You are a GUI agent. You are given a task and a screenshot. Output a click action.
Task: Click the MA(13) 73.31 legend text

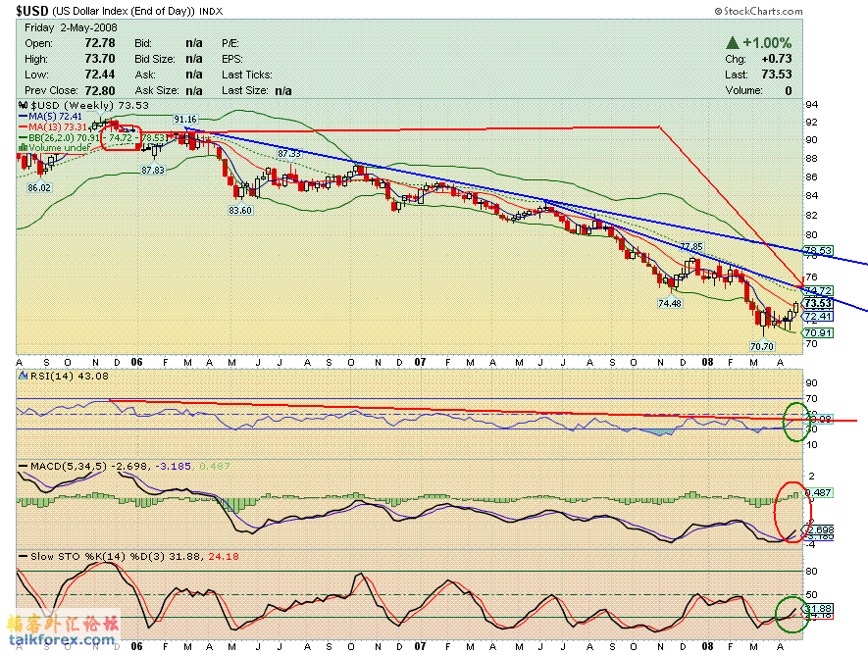58,126
